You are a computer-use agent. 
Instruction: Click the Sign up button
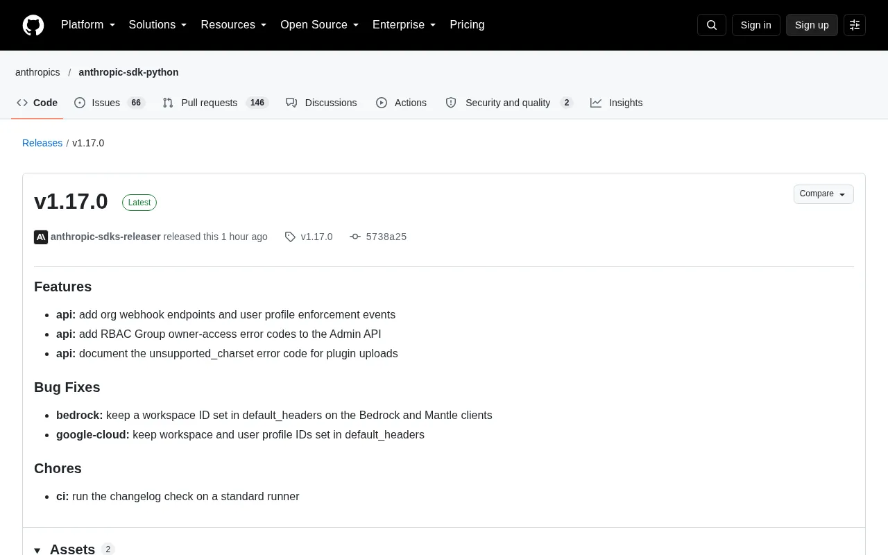pos(812,25)
